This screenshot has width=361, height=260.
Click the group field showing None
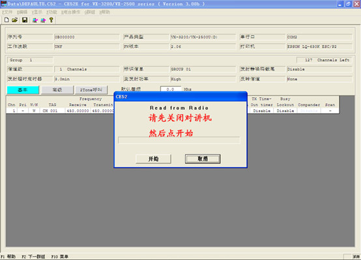point(319,79)
